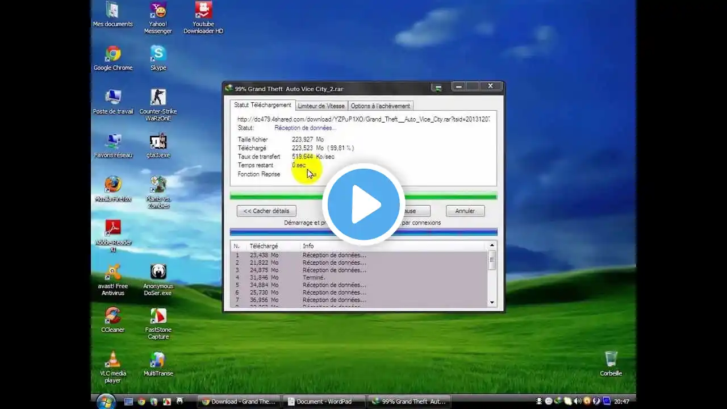Viewport: 727px width, 409px height.
Task: Open the Corbeille recycle bin
Action: (x=611, y=364)
